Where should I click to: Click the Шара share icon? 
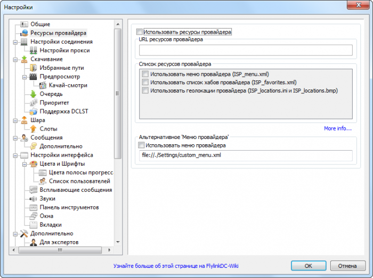(24, 120)
